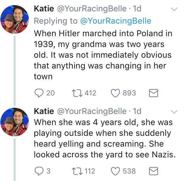This screenshot has height=181, width=184.
Task: Share first tweet via direct message envelope
Action: point(153,93)
